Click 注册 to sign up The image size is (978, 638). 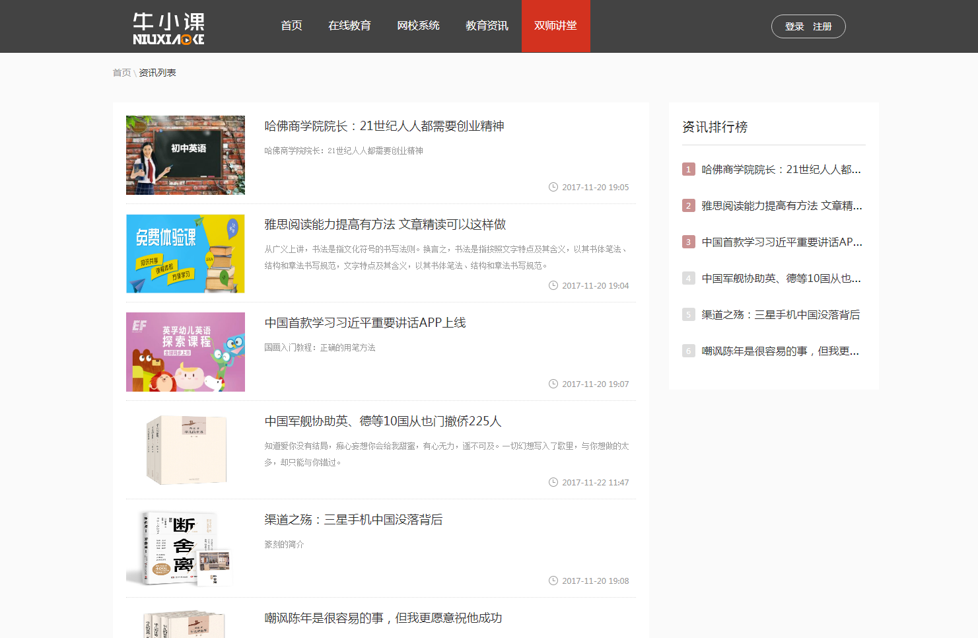(x=822, y=26)
